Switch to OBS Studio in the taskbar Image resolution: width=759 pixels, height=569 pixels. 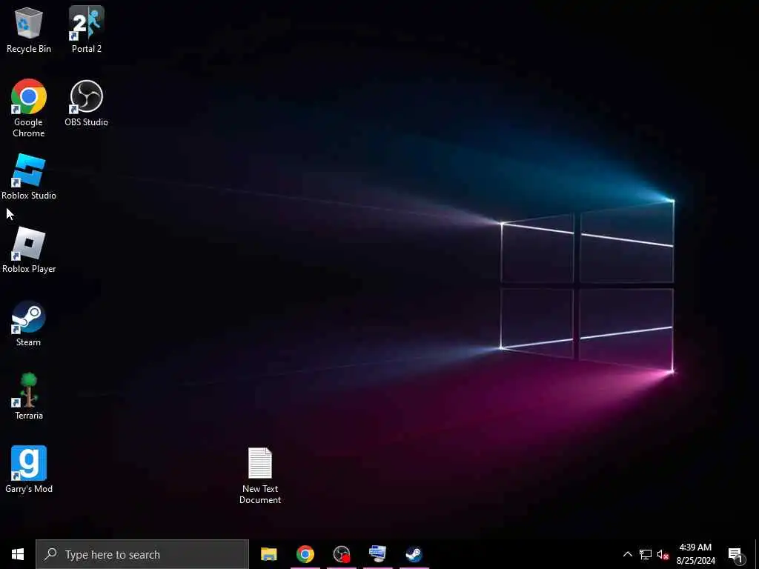tap(342, 554)
